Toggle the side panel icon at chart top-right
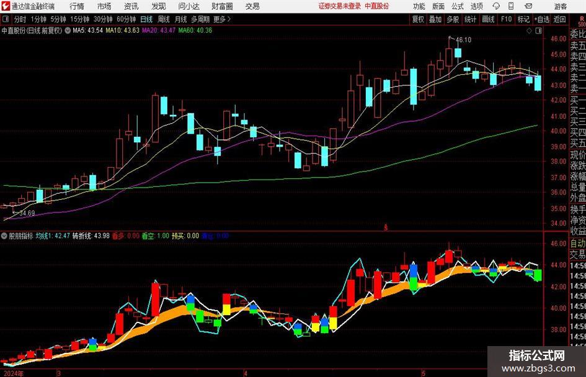Image resolution: width=586 pixels, height=377 pixels. coord(538,30)
